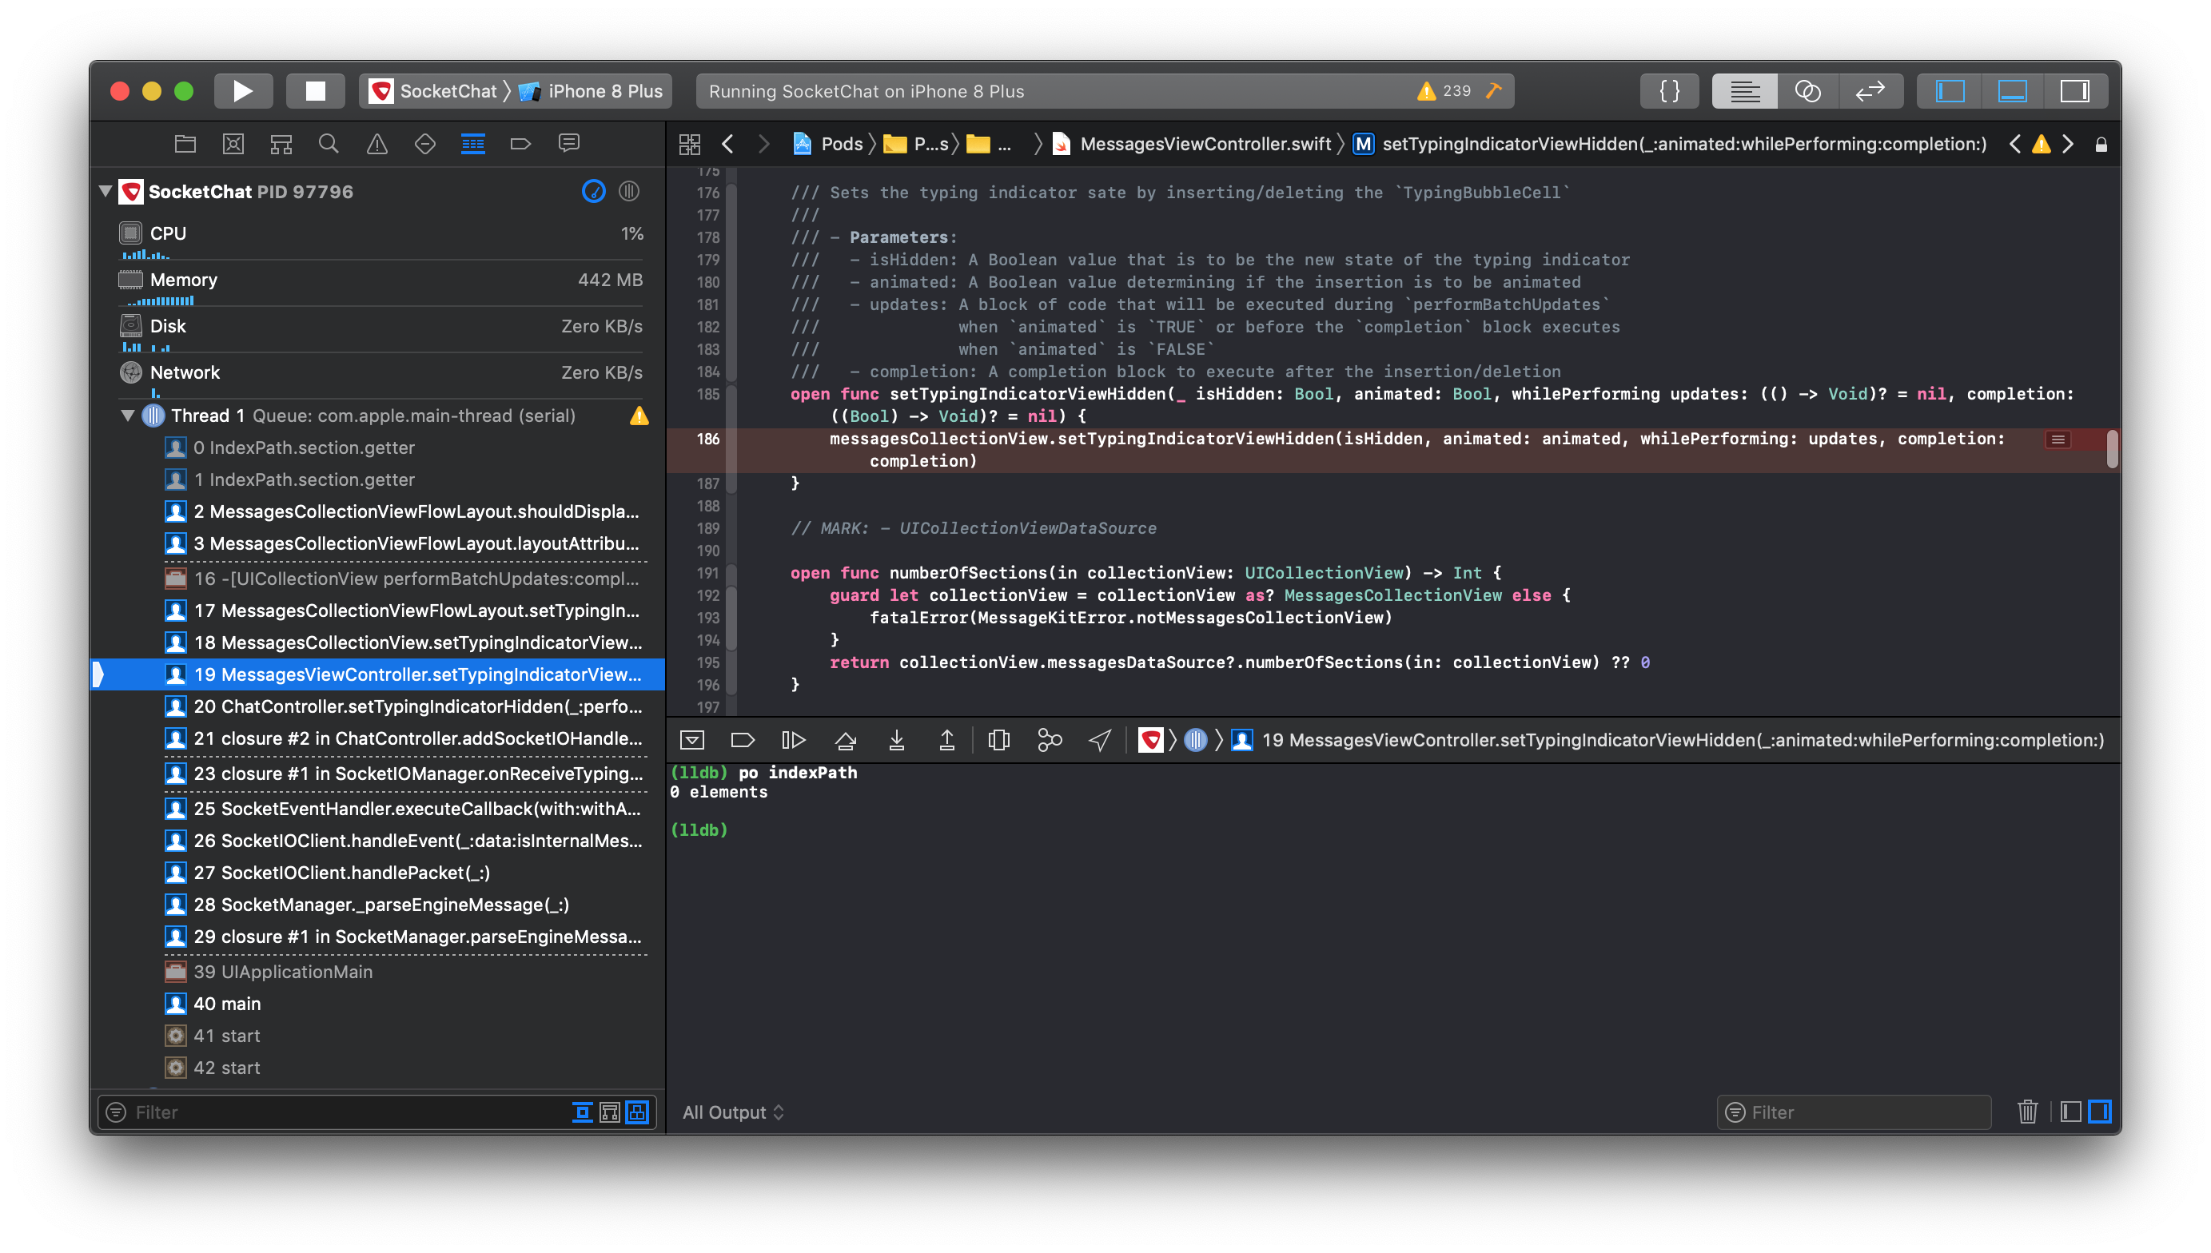This screenshot has height=1253, width=2211.
Task: Toggle the inspectors panel visibility
Action: 2075,91
